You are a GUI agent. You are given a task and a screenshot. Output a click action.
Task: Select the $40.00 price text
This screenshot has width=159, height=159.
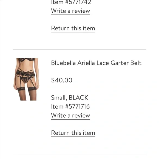pos(62,80)
